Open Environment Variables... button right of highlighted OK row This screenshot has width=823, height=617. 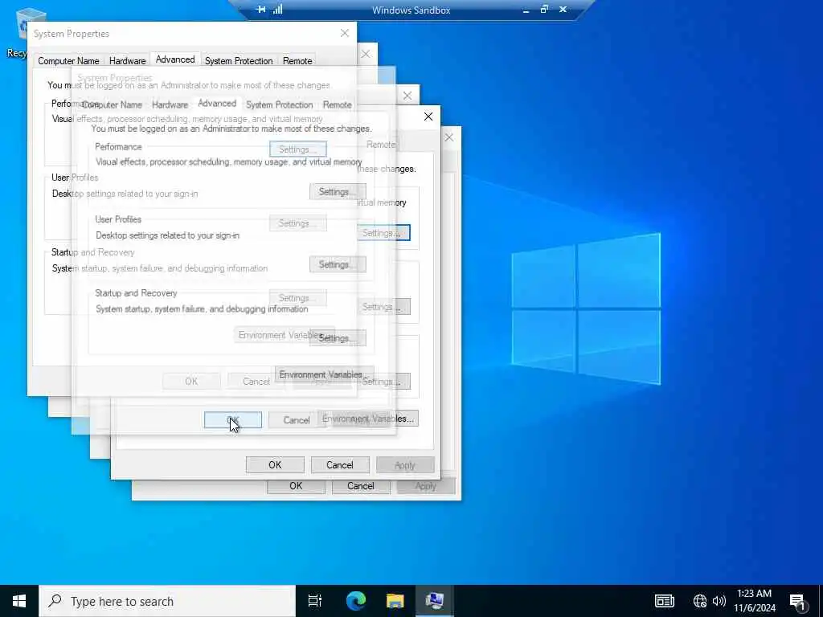(x=368, y=419)
